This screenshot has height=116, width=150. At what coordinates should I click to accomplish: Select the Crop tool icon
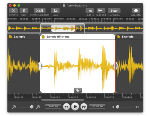tap(55, 11)
